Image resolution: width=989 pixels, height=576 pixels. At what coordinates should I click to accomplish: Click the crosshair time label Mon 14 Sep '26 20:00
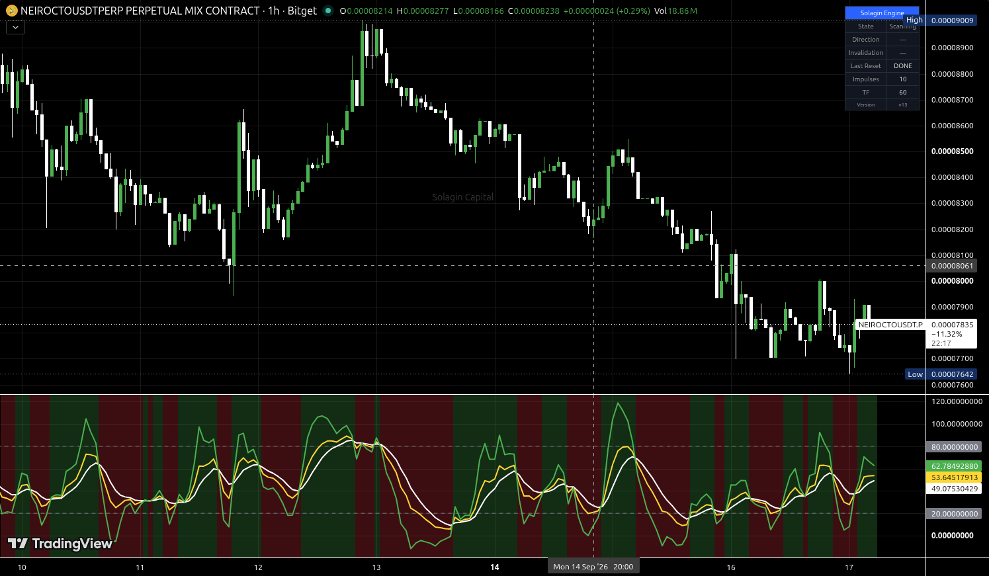pyautogui.click(x=593, y=566)
